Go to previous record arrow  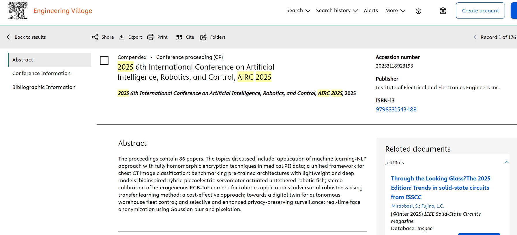point(475,37)
